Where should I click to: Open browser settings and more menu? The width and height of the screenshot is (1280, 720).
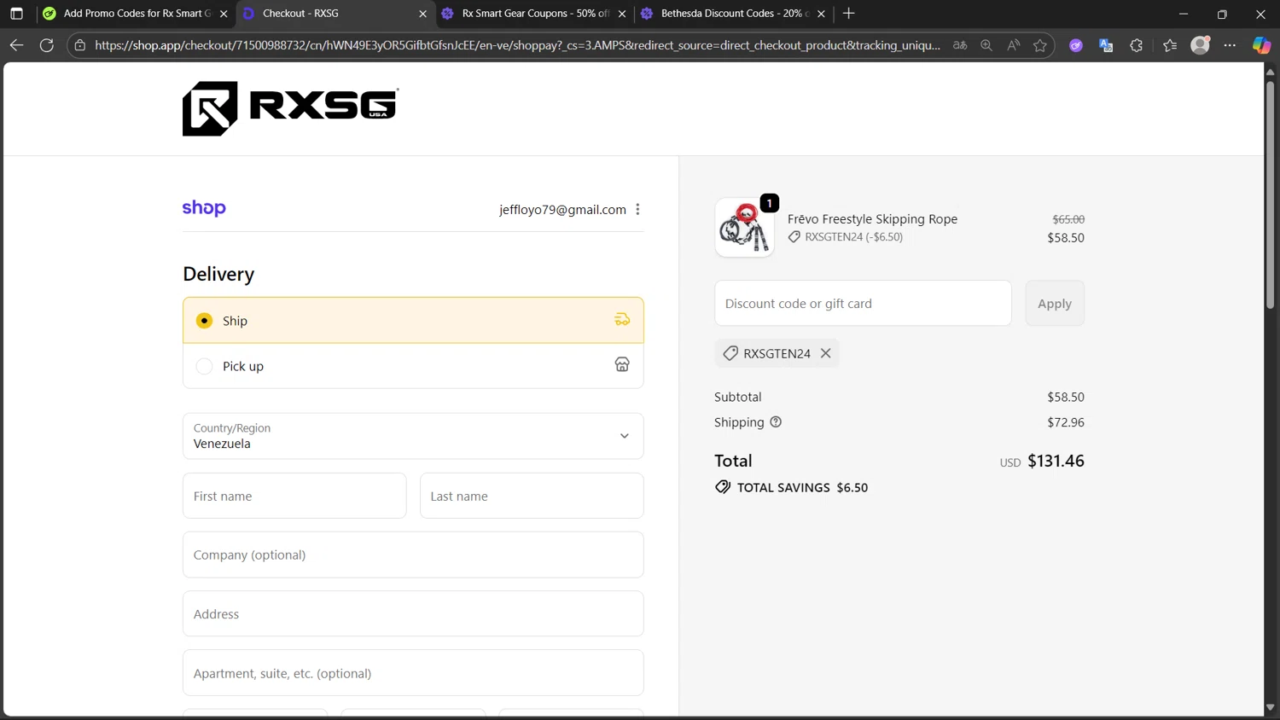[1230, 45]
